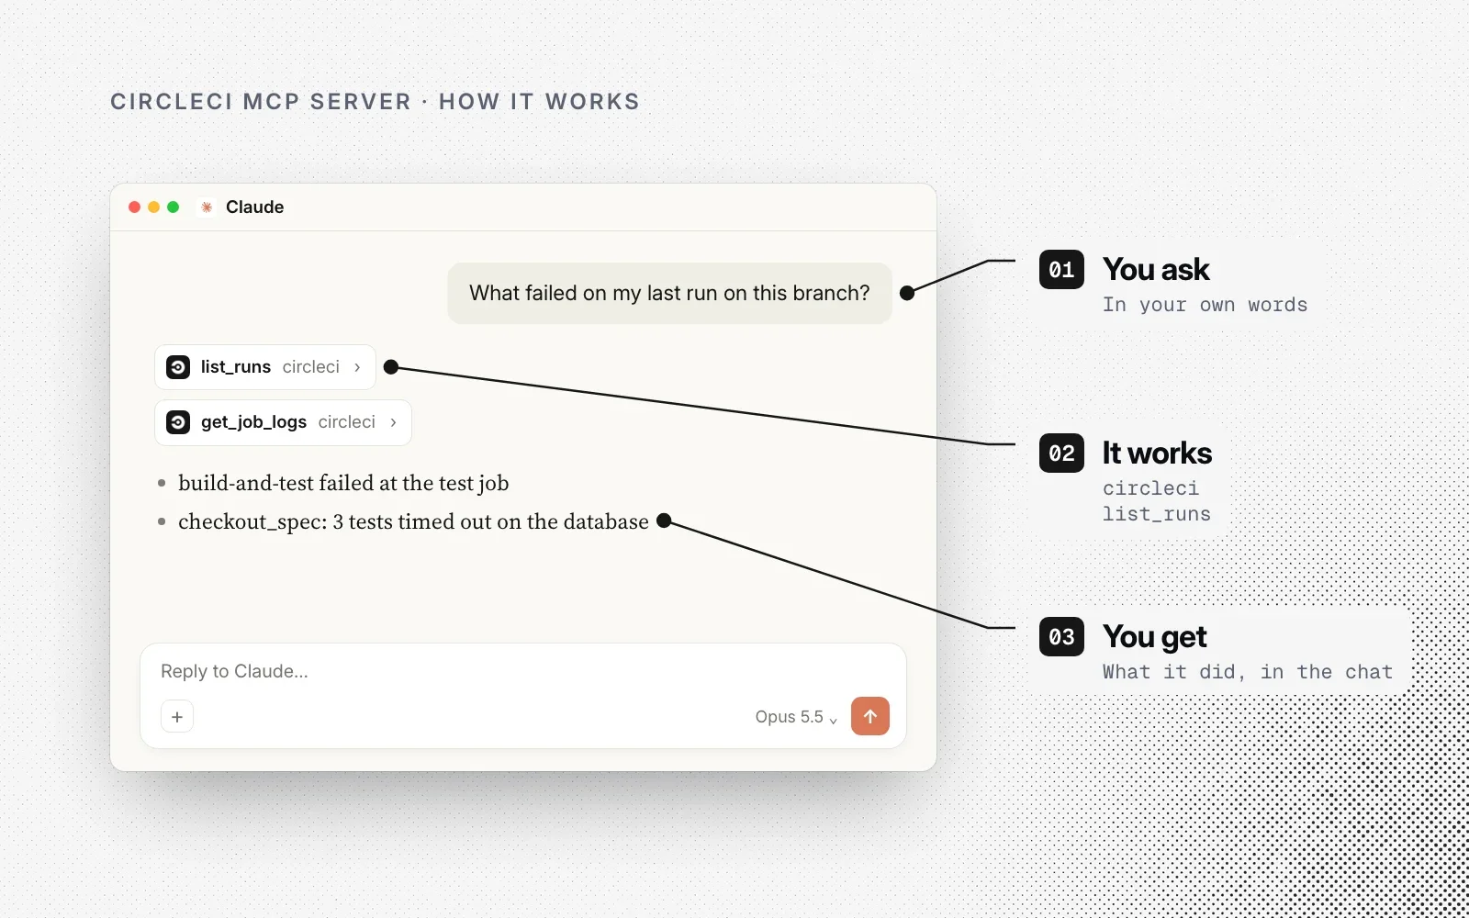Click the "What it did, in the chat" caption
1469x918 pixels.
coord(1248,672)
